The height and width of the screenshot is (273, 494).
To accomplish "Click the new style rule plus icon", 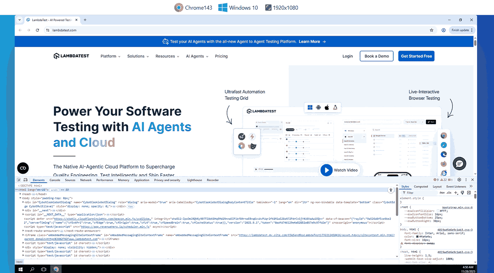I will (455, 193).
